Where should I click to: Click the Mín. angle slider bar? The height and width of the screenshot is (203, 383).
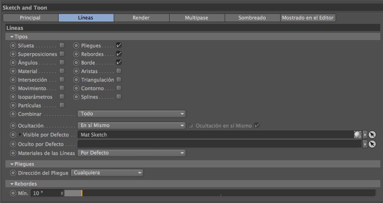coord(219,193)
